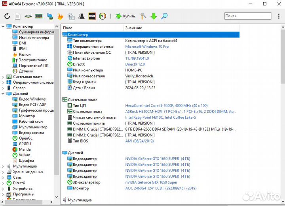Collapse the Дисплей tree node
Viewport: 285px width, 206px height.
point(3,94)
